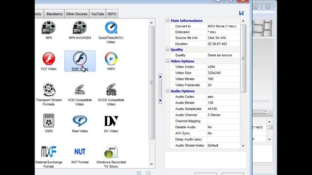Viewport: 312px width, 175px height.
Task: Click properties panel scrollbar thumb
Action: coord(243,58)
